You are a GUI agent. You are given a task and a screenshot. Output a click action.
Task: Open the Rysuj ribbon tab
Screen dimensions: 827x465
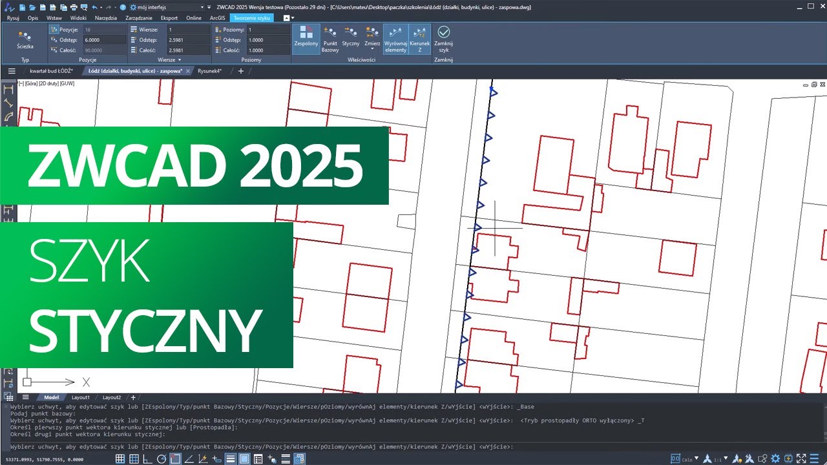pyautogui.click(x=13, y=18)
